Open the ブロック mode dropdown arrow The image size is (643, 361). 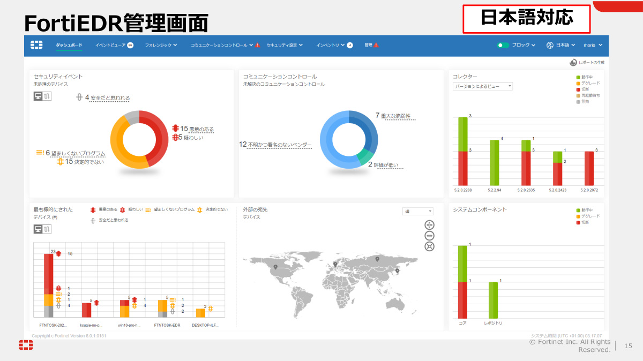[x=533, y=46]
